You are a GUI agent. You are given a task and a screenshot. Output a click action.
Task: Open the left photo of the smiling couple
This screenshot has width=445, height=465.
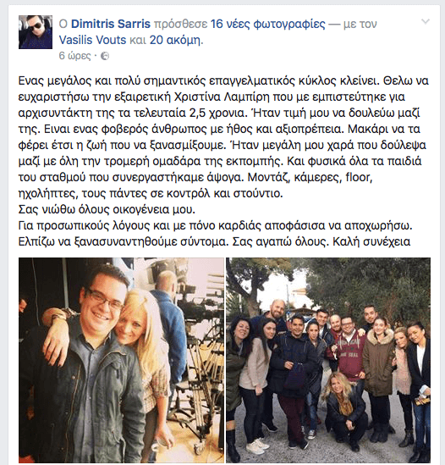click(x=121, y=360)
